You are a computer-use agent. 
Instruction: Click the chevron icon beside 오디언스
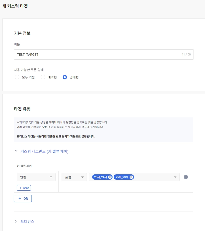pyautogui.click(x=16, y=221)
